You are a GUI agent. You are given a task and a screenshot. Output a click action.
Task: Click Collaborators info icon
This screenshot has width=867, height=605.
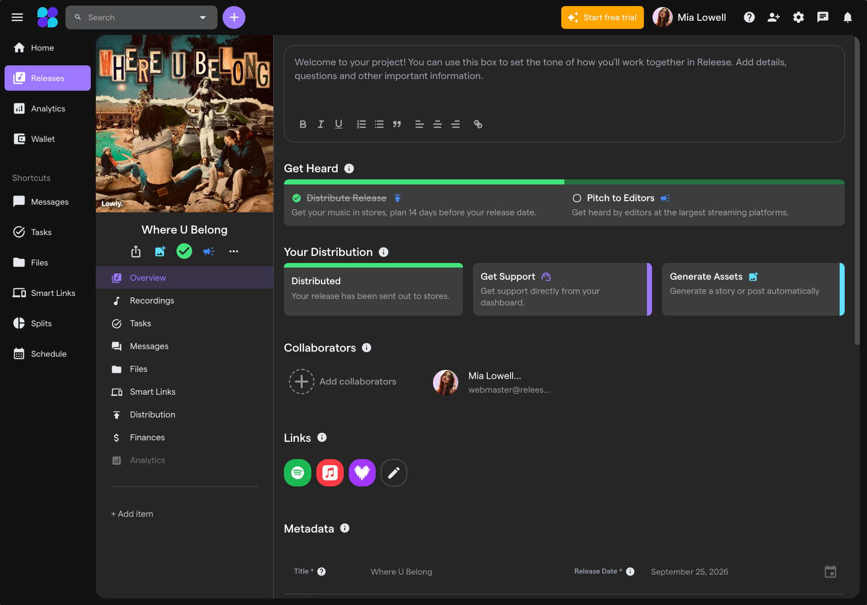point(367,348)
